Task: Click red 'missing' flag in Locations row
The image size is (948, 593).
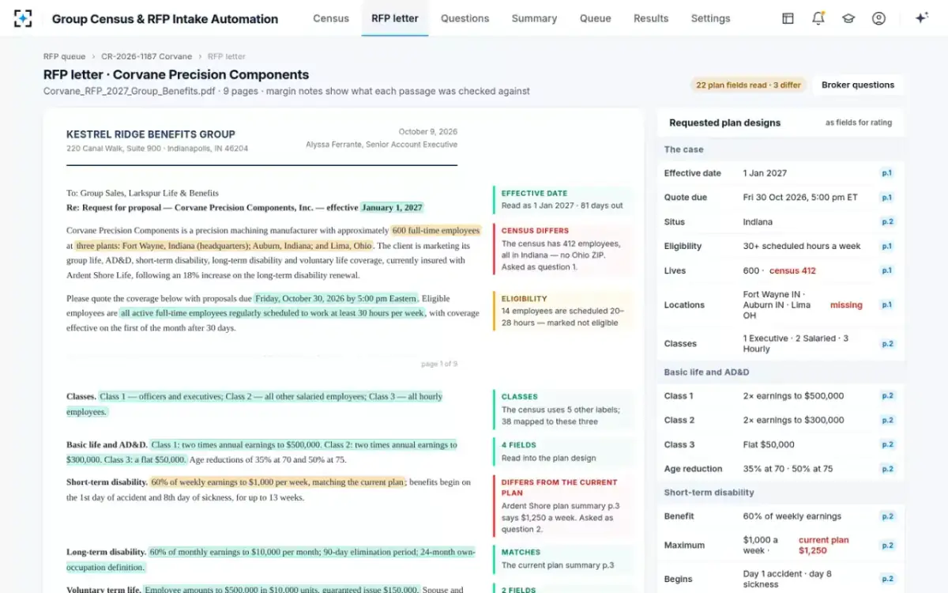Action: tap(846, 304)
